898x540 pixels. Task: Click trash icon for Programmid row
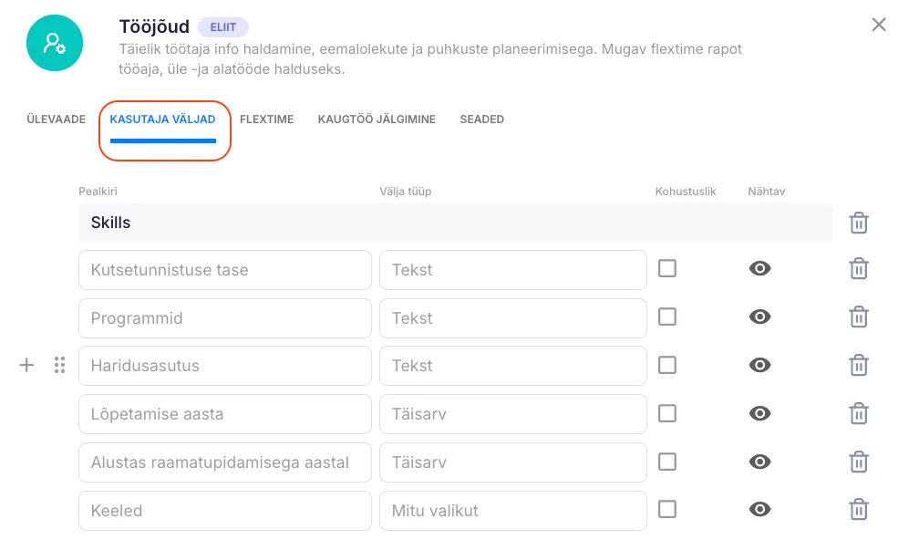click(858, 317)
